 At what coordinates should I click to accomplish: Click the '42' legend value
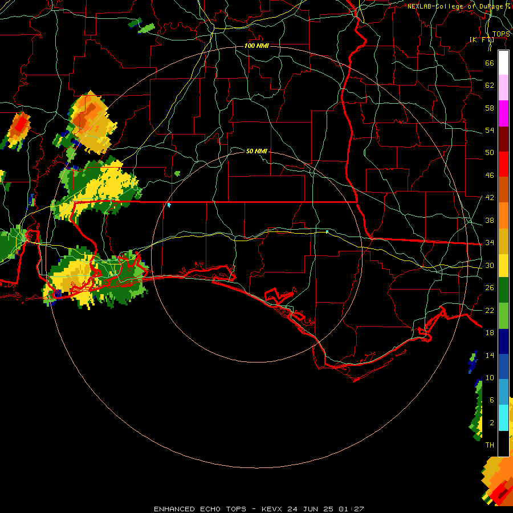click(x=490, y=198)
